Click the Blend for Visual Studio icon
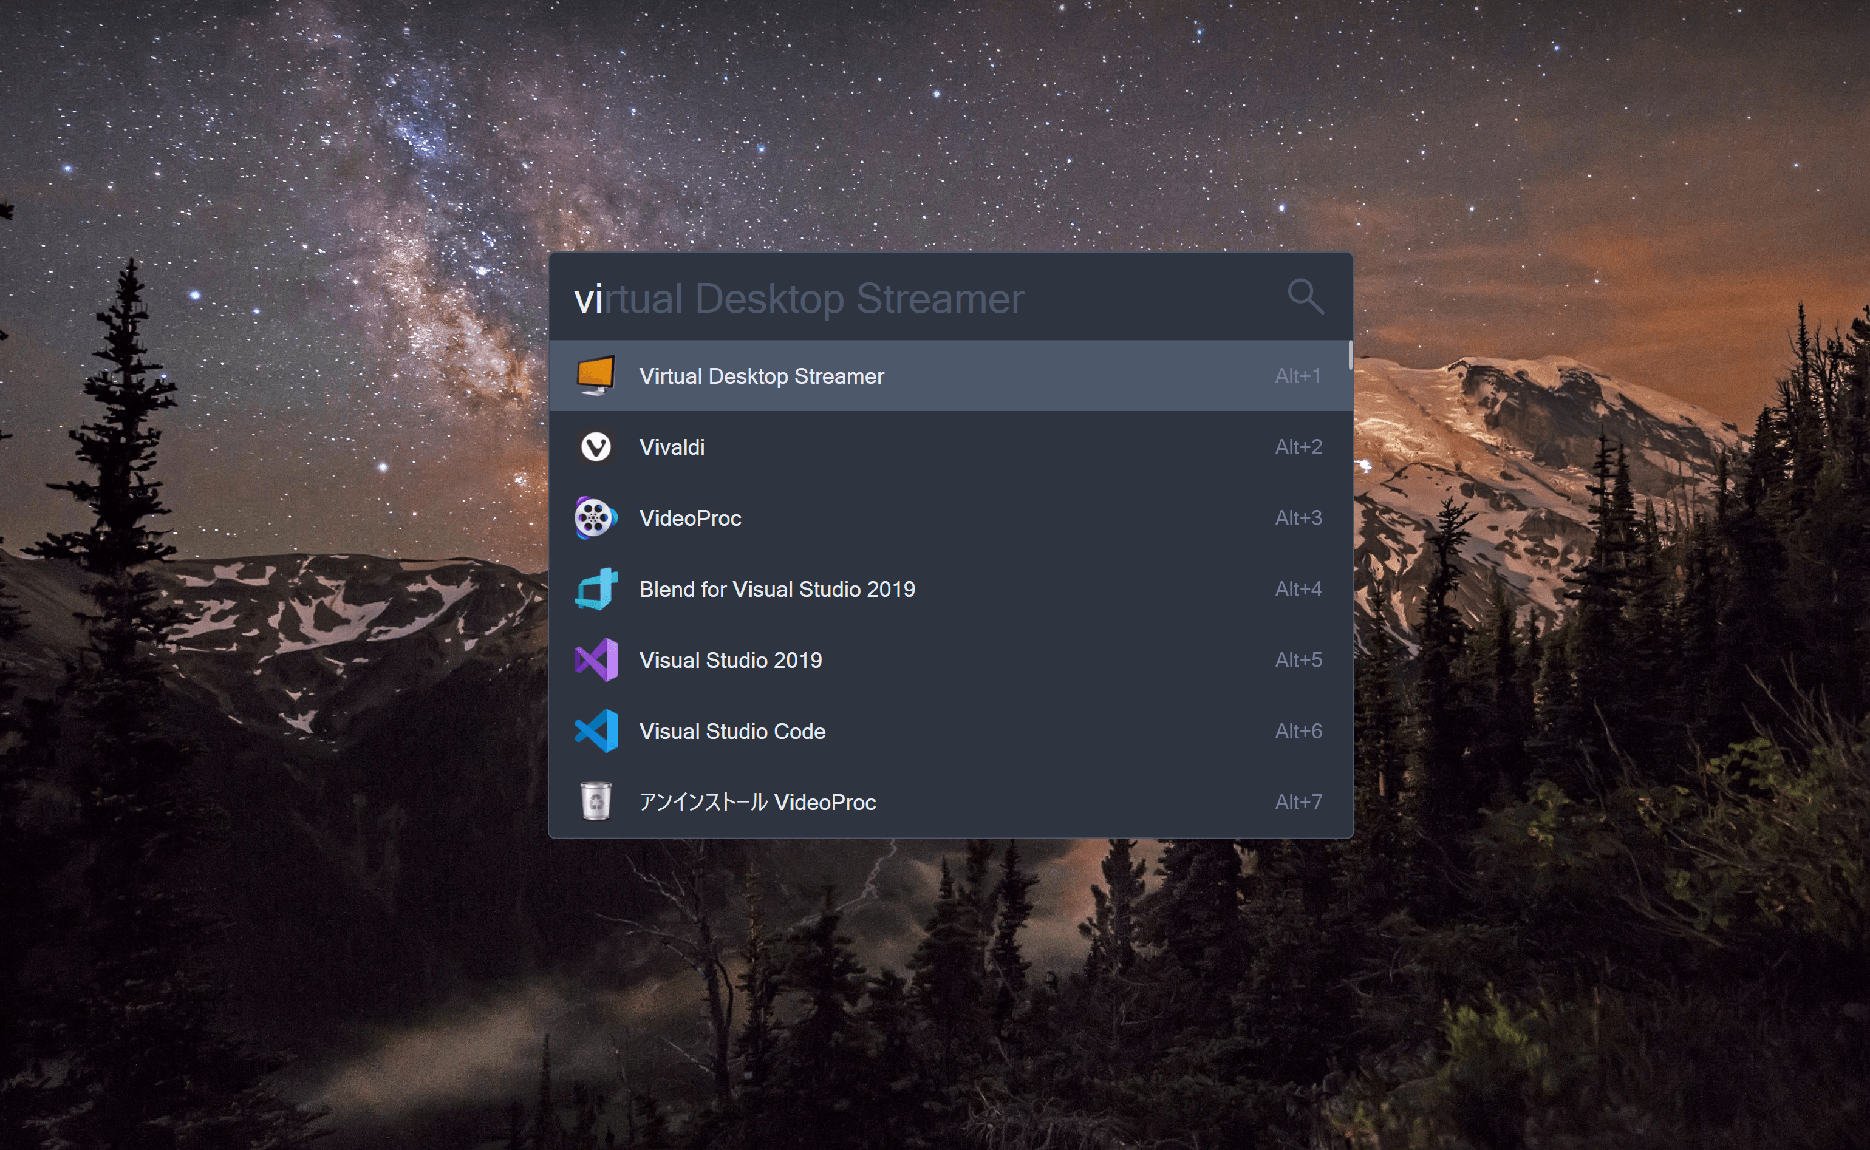The height and width of the screenshot is (1150, 1870). [596, 589]
